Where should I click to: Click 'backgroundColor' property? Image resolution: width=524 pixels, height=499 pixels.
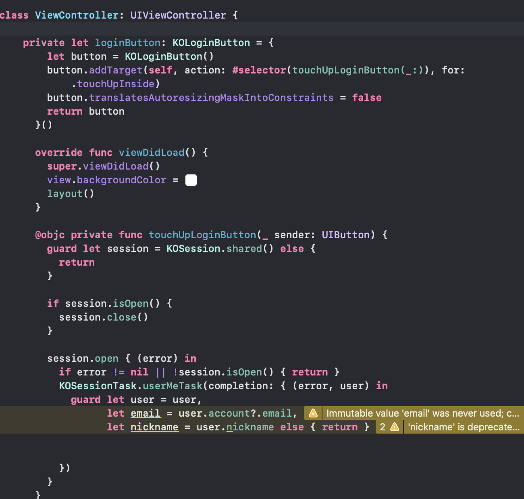click(122, 180)
